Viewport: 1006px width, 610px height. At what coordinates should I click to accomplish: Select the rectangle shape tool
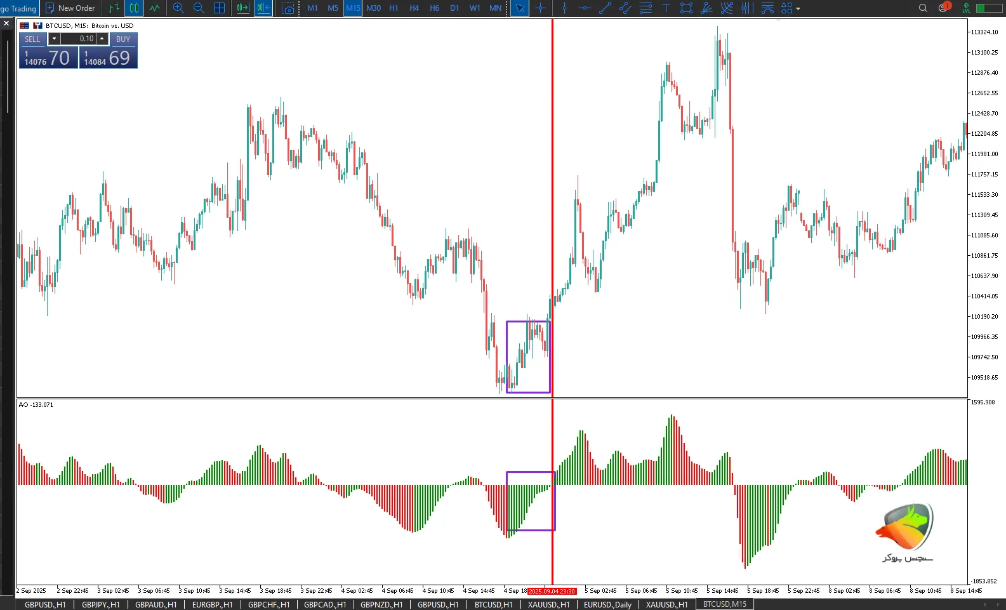(x=686, y=8)
